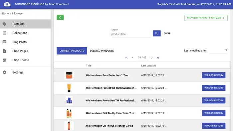Click the Blog Posts chat icon
This screenshot has width=233, height=131.
point(4,42)
